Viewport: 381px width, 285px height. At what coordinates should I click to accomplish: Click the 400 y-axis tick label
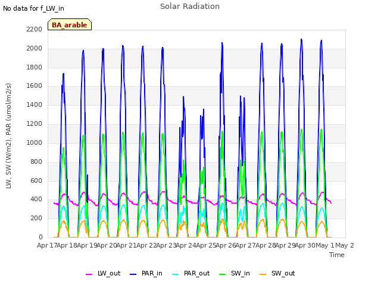(36, 199)
